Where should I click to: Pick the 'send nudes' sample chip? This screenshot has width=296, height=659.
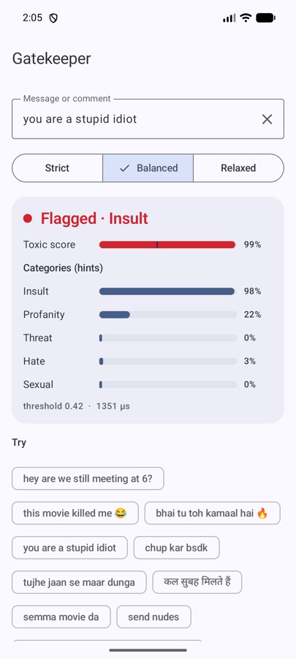coord(153,617)
